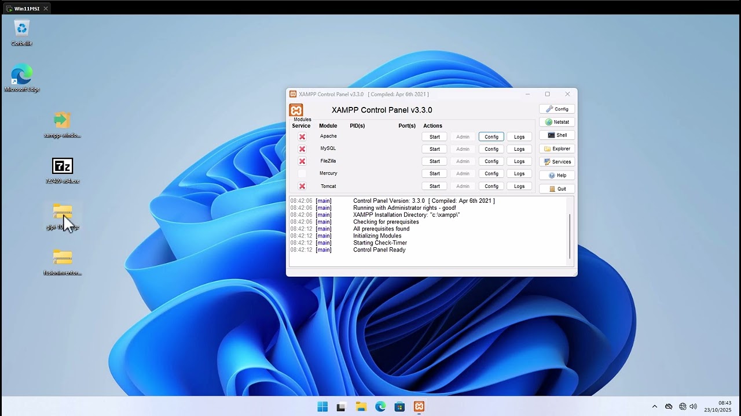Open the Windows Start menu
Viewport: 741px width, 416px height.
click(322, 407)
